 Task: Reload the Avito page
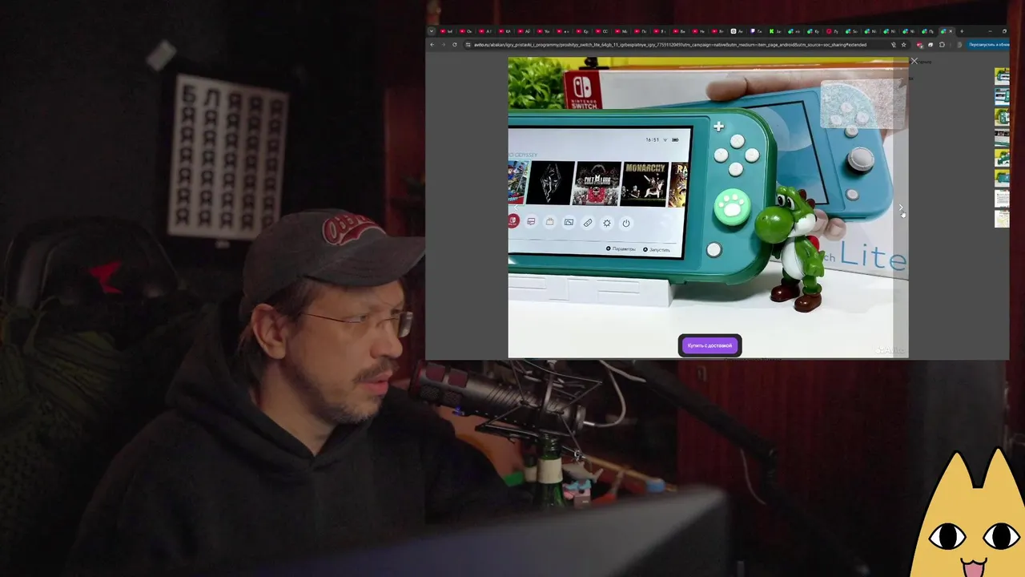coord(455,45)
